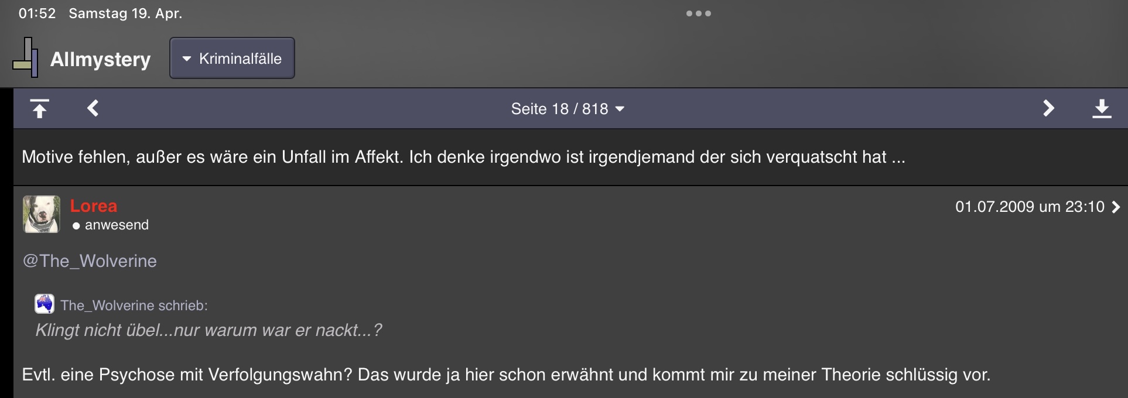The height and width of the screenshot is (398, 1128).
Task: Open post options chevron beside 23:10
Action: coord(1116,207)
